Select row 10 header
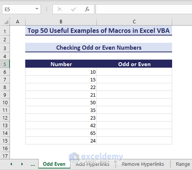The height and width of the screenshot is (170, 192). click(x=5, y=103)
